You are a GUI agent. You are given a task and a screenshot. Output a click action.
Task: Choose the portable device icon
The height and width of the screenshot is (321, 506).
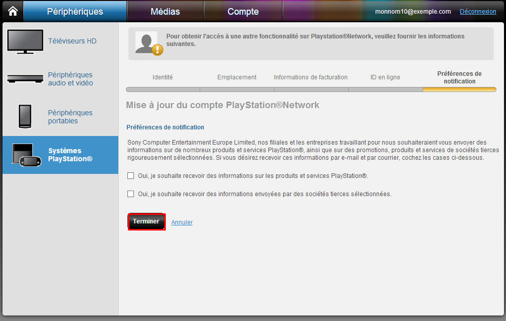[25, 116]
